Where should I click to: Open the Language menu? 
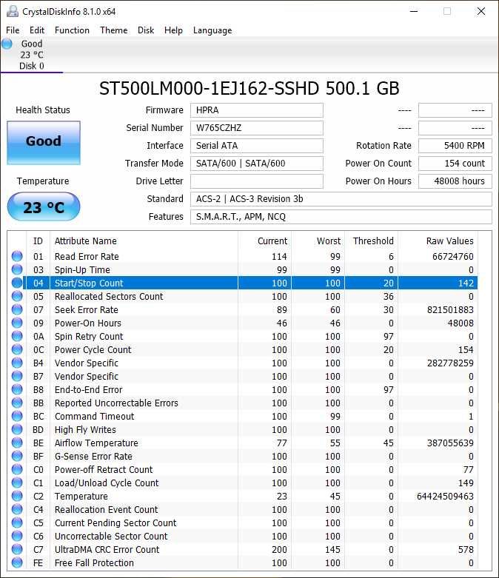tap(212, 30)
